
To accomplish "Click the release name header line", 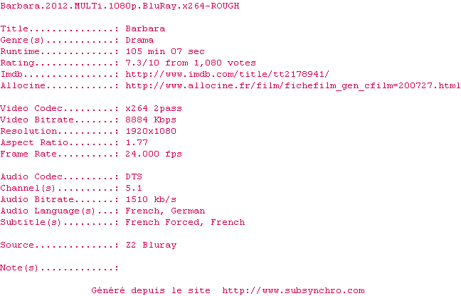I will coord(120,6).
